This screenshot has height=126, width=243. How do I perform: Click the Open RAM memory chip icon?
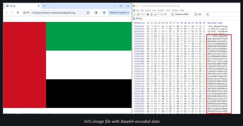(x=148, y=14)
